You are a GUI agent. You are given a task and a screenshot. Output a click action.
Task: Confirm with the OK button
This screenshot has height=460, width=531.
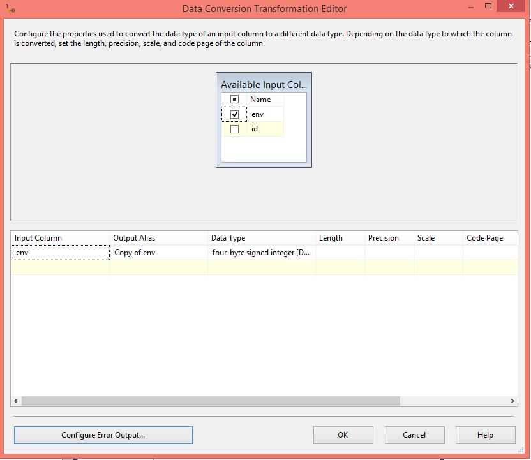(x=343, y=435)
